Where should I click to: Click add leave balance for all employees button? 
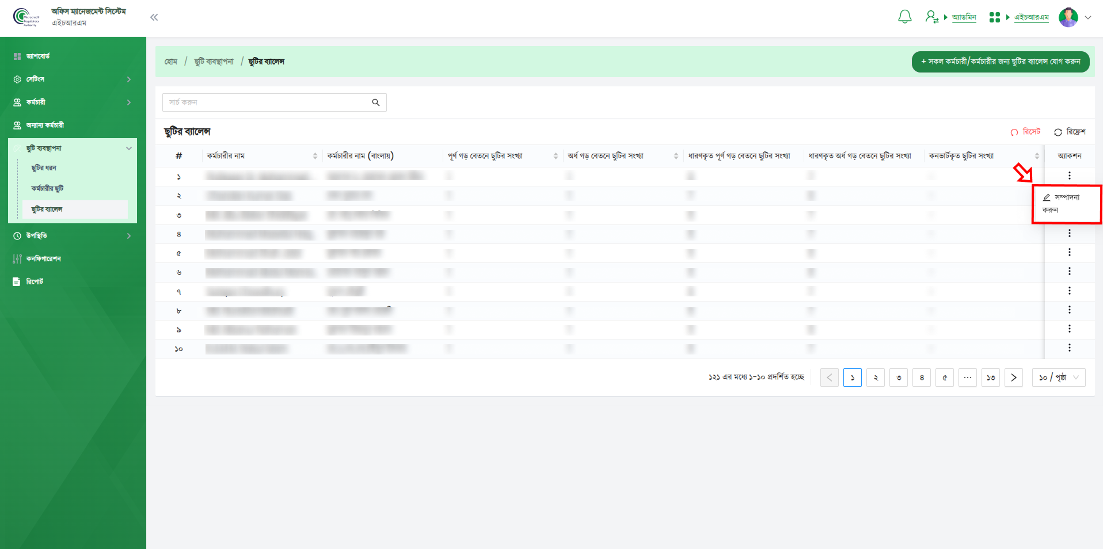1000,62
